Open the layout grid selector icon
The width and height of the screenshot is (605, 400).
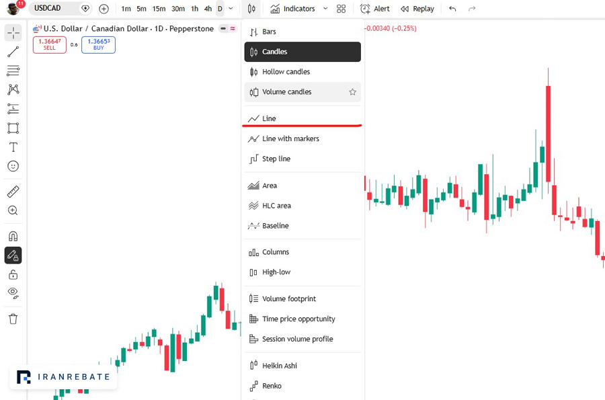pyautogui.click(x=341, y=9)
